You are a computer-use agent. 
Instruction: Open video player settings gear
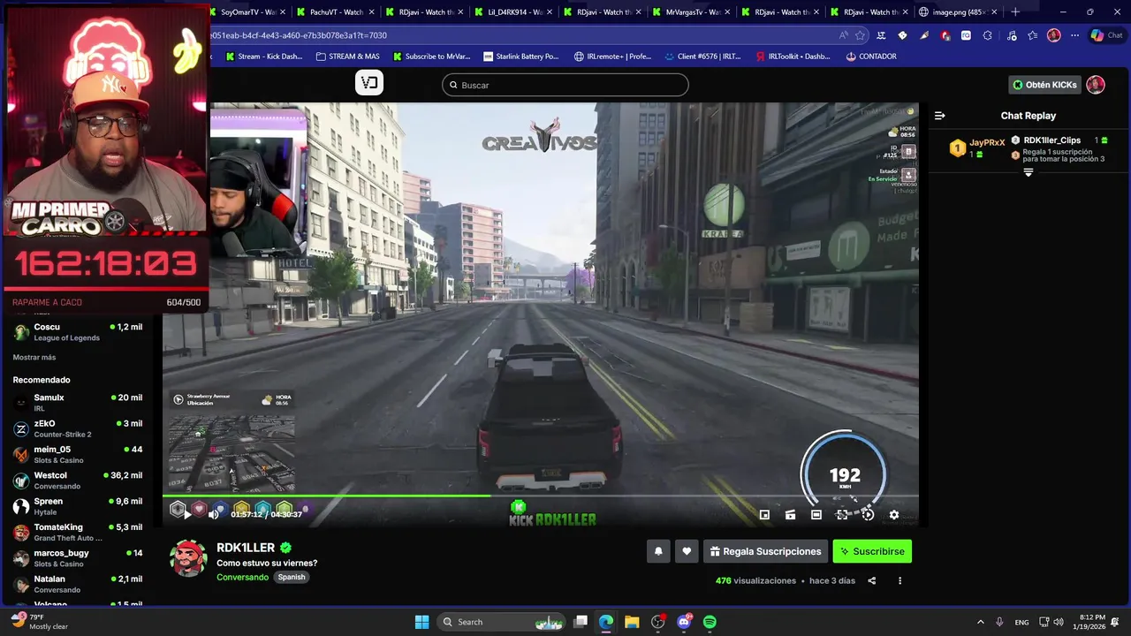tap(894, 514)
